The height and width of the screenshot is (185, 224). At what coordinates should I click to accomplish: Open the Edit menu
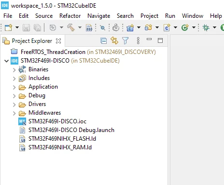tap(24, 16)
